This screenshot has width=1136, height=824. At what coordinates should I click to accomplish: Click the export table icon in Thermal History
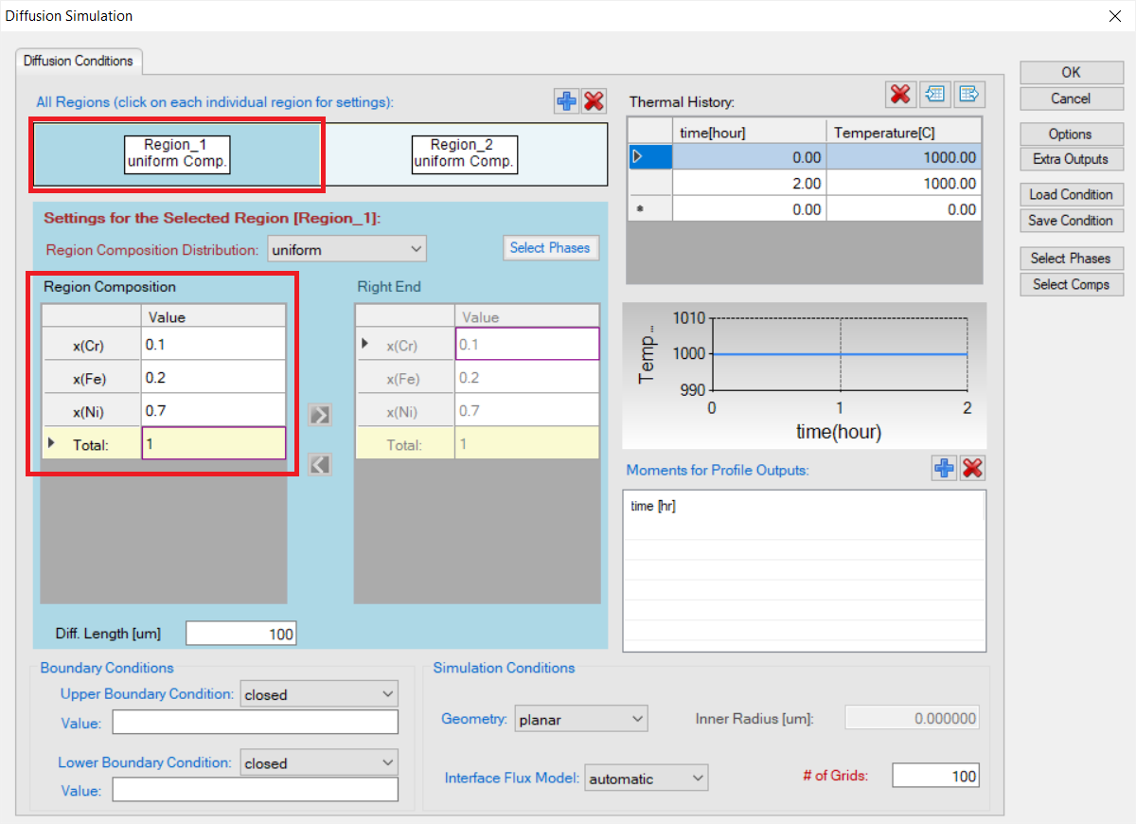pyautogui.click(x=969, y=94)
